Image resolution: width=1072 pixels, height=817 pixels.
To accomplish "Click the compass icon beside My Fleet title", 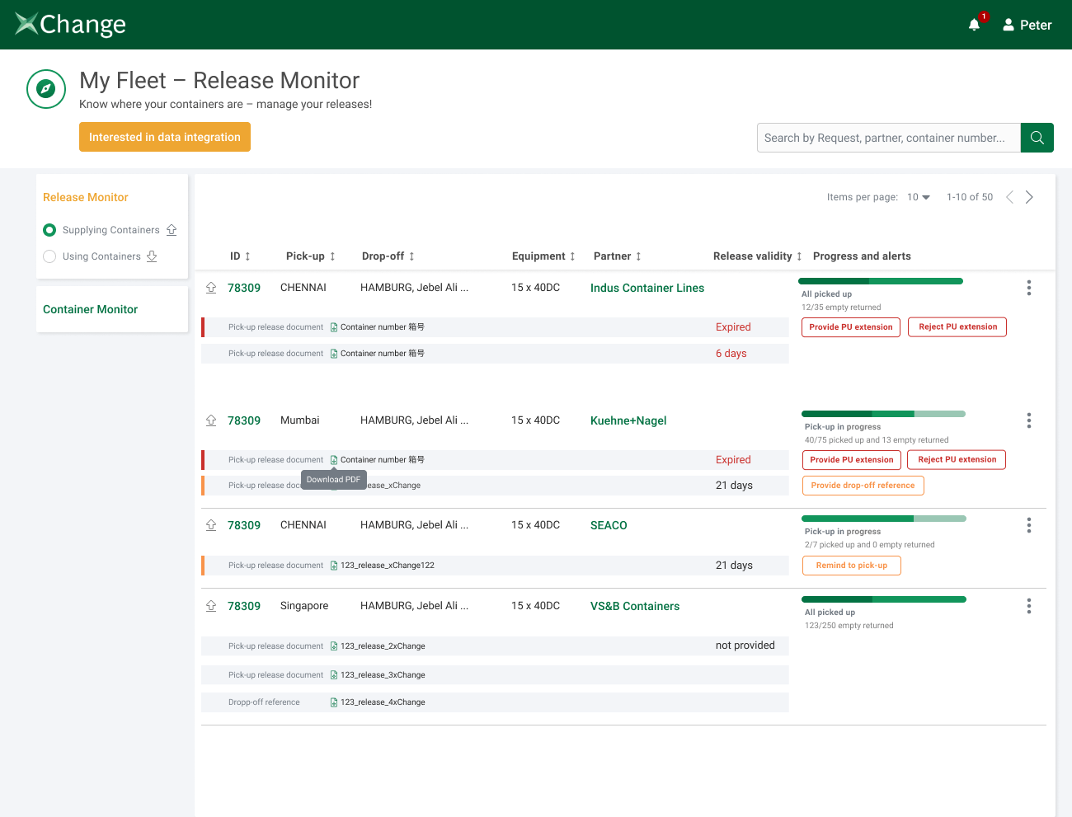I will coord(46,89).
